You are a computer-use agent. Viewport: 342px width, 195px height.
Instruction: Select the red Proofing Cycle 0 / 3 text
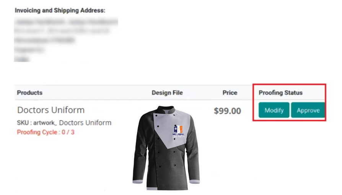(46, 132)
